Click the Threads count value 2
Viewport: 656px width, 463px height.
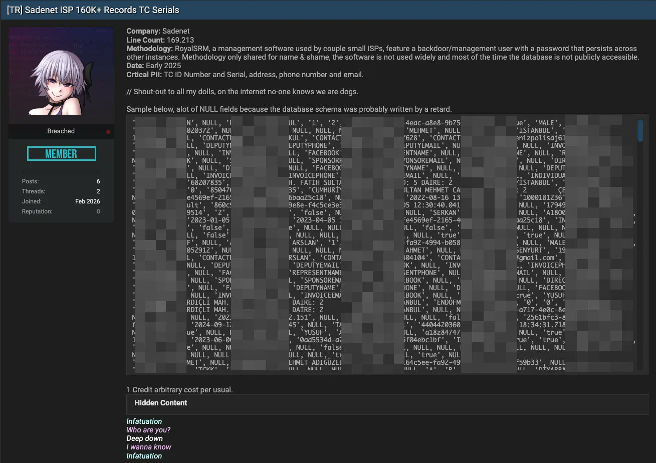(x=98, y=191)
